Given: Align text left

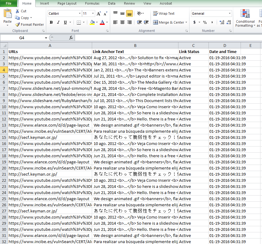Looking at the screenshot, I should [115, 22].
